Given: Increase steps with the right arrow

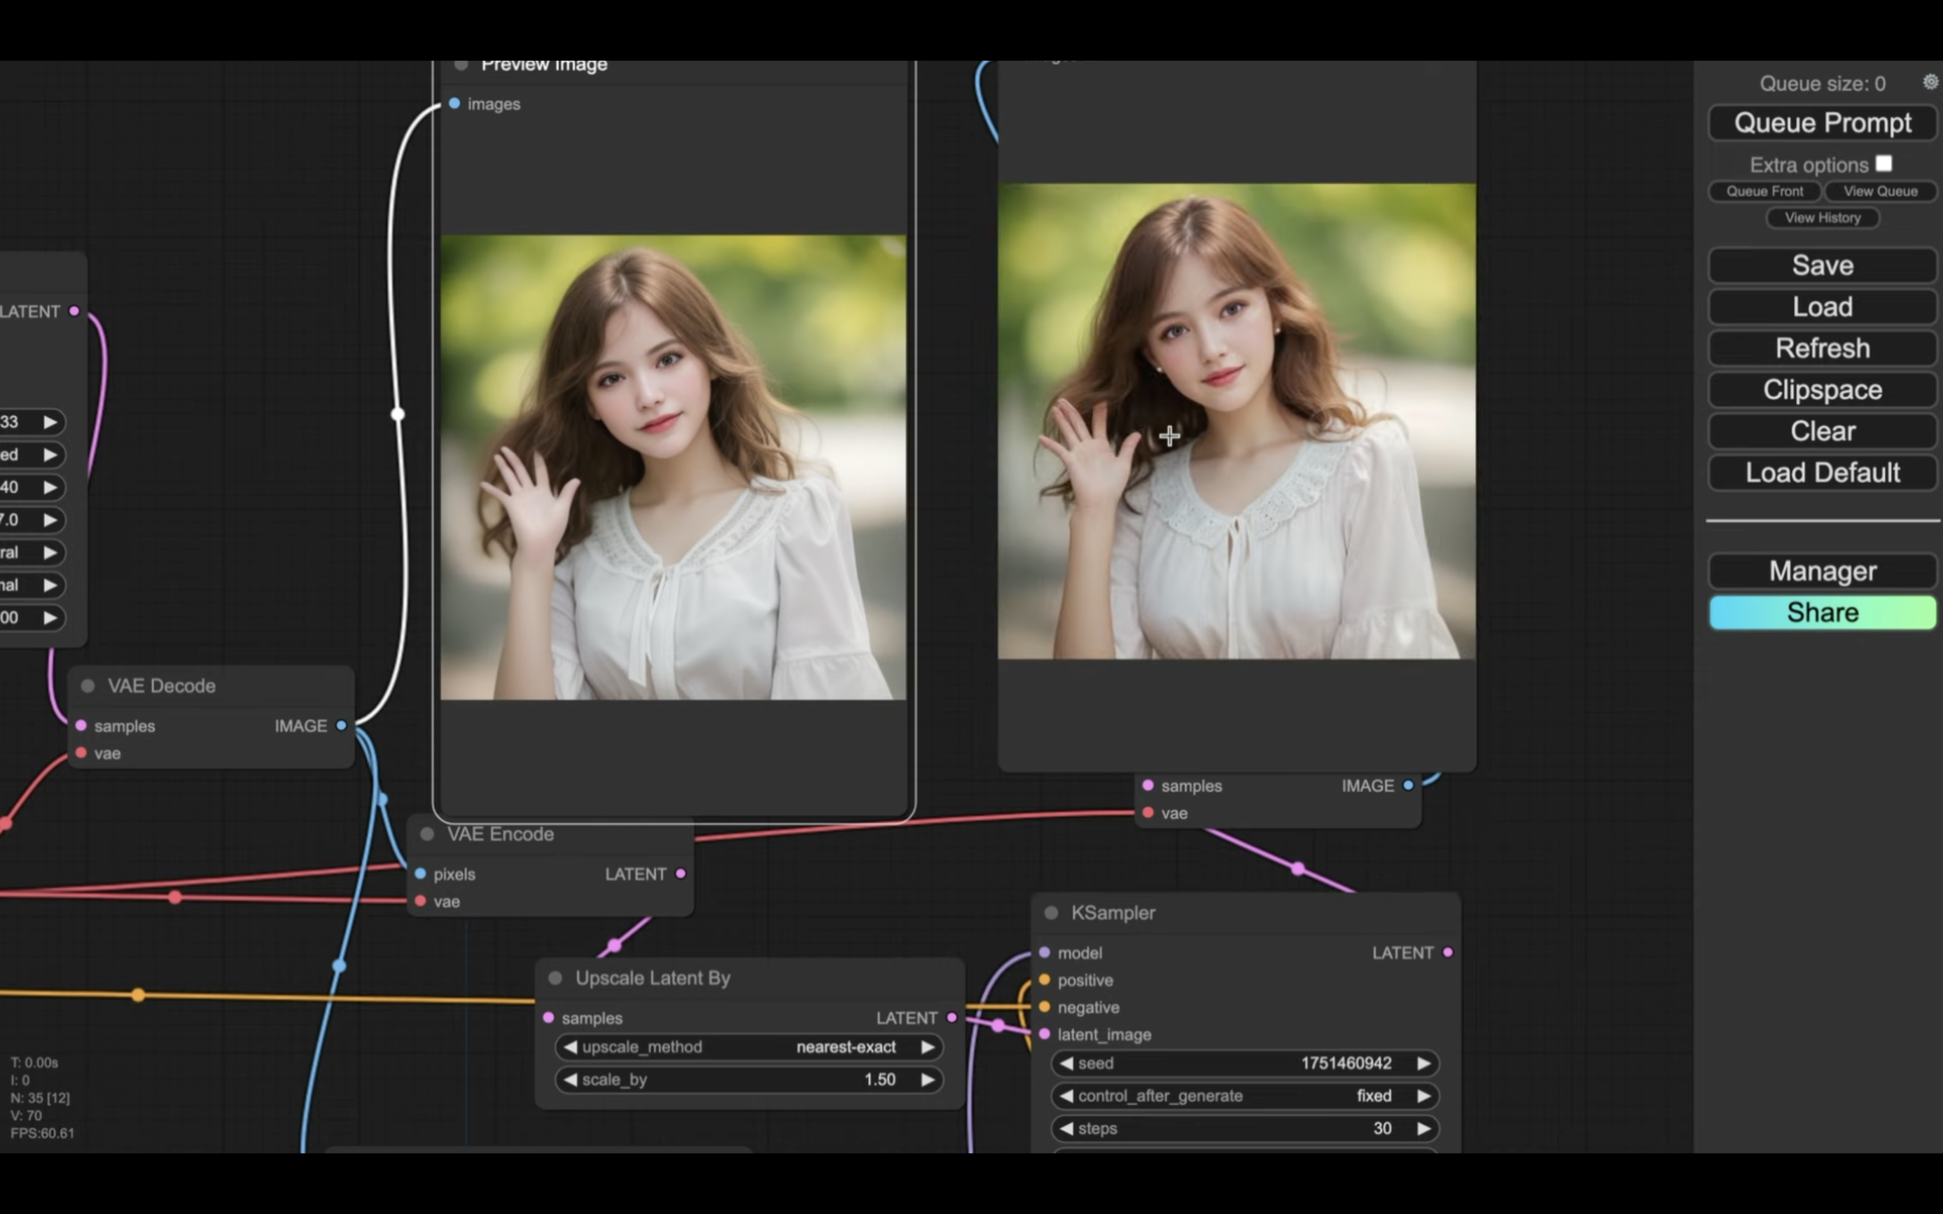Looking at the screenshot, I should (x=1423, y=1129).
